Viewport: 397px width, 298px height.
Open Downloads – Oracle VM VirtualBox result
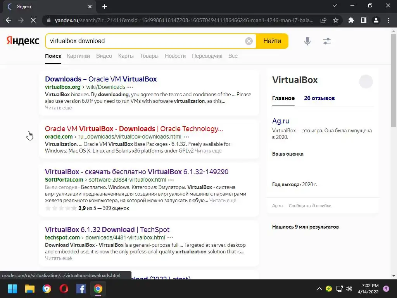101,79
